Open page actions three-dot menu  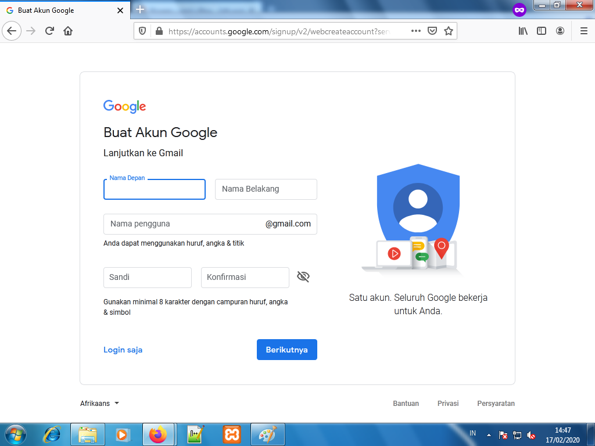click(x=416, y=31)
